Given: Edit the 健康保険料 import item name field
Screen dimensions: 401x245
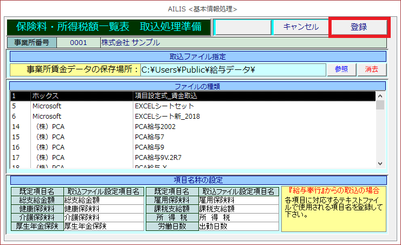Looking at the screenshot, I should (104, 209).
